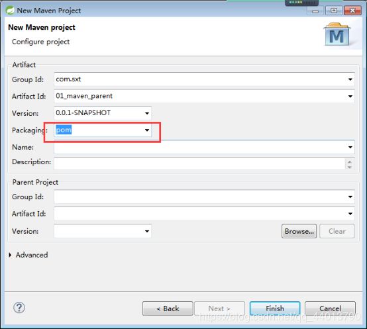Open the 0.0.1-SNAPSHOT version dropdown
This screenshot has height=329, width=367.
click(147, 113)
